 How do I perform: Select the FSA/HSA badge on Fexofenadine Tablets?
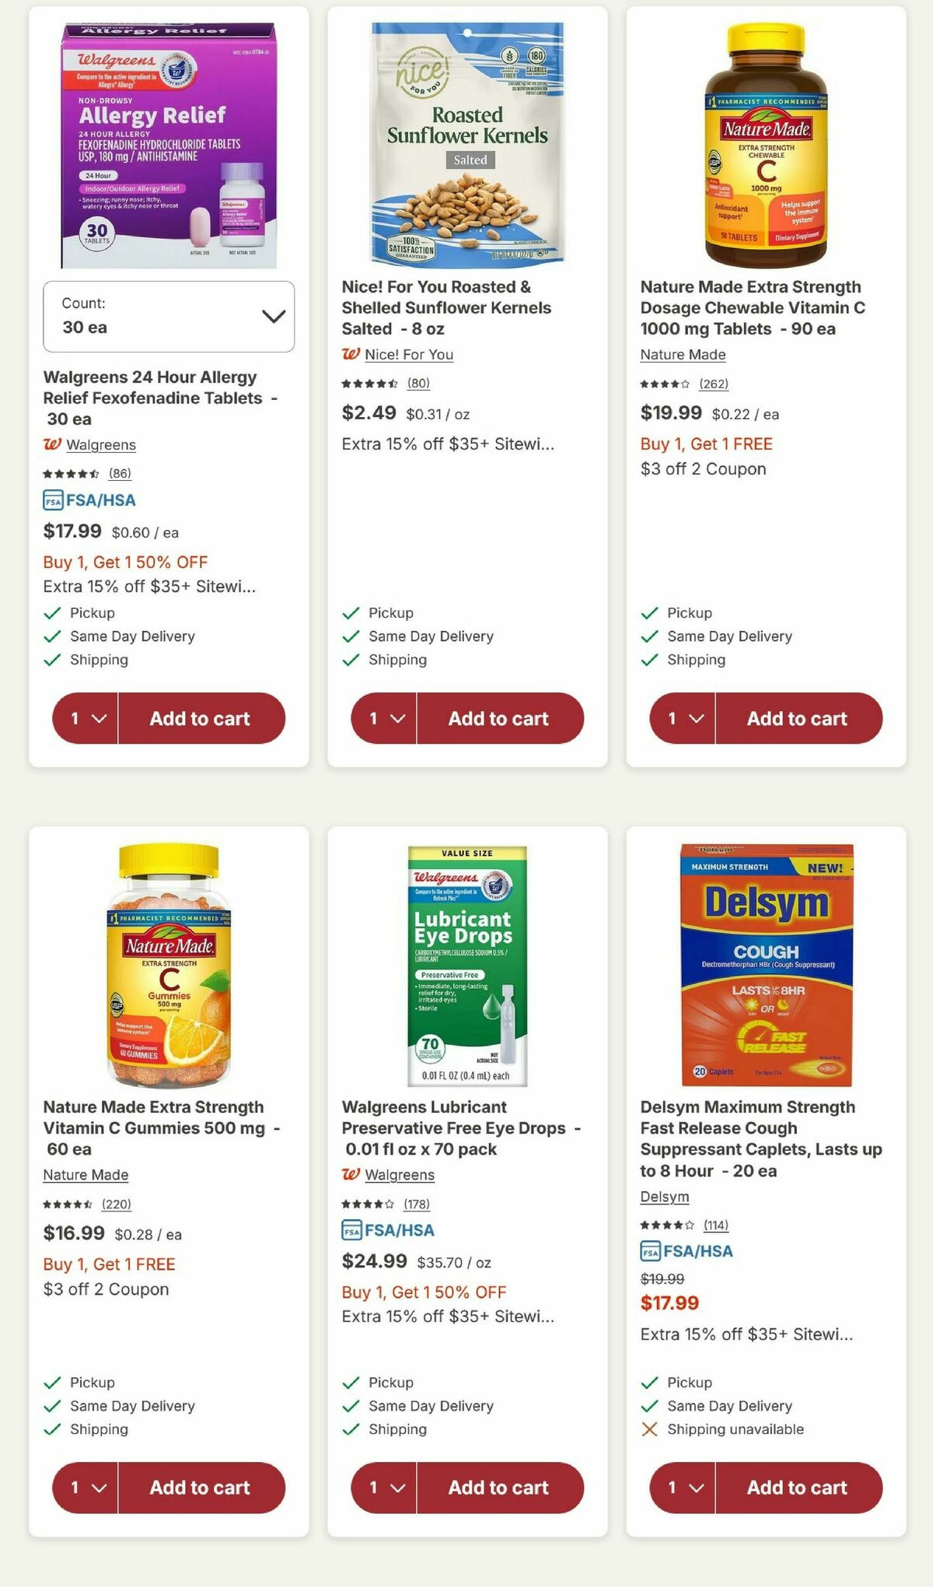[x=89, y=500]
